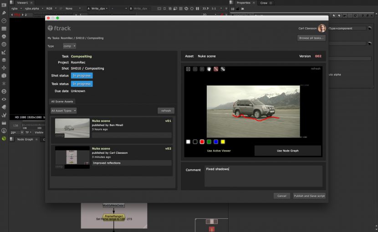378x232 pixels.
Task: Open the ftrack menu (green cube icon)
Action: (x=4, y=139)
